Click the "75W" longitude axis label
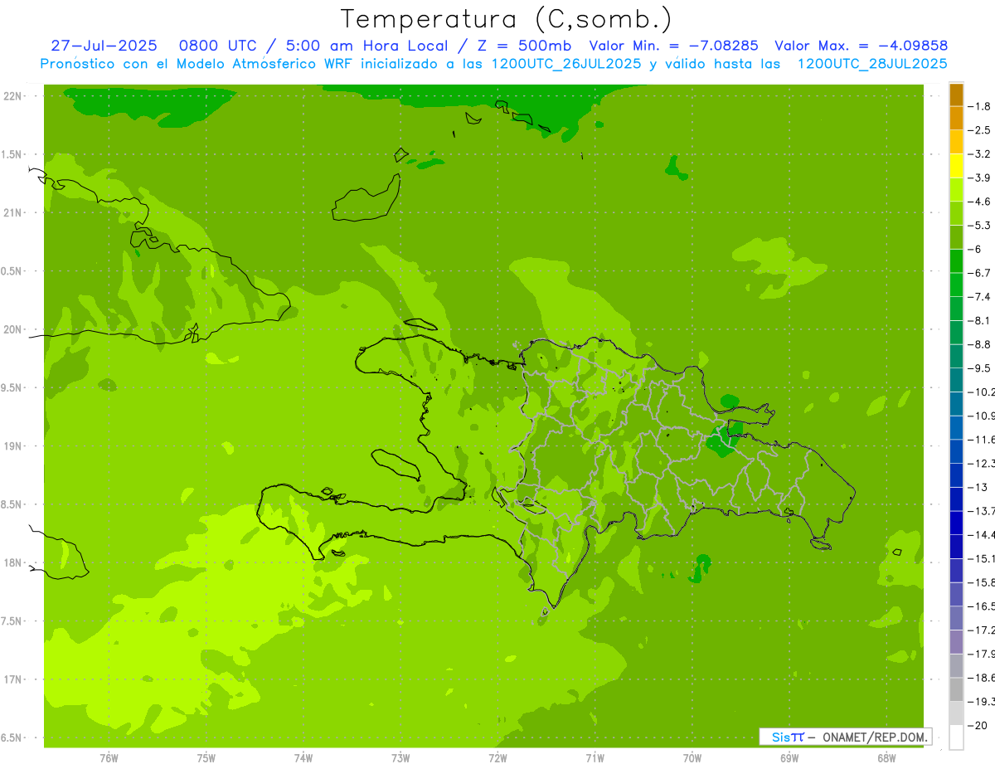995x769 pixels. (206, 758)
